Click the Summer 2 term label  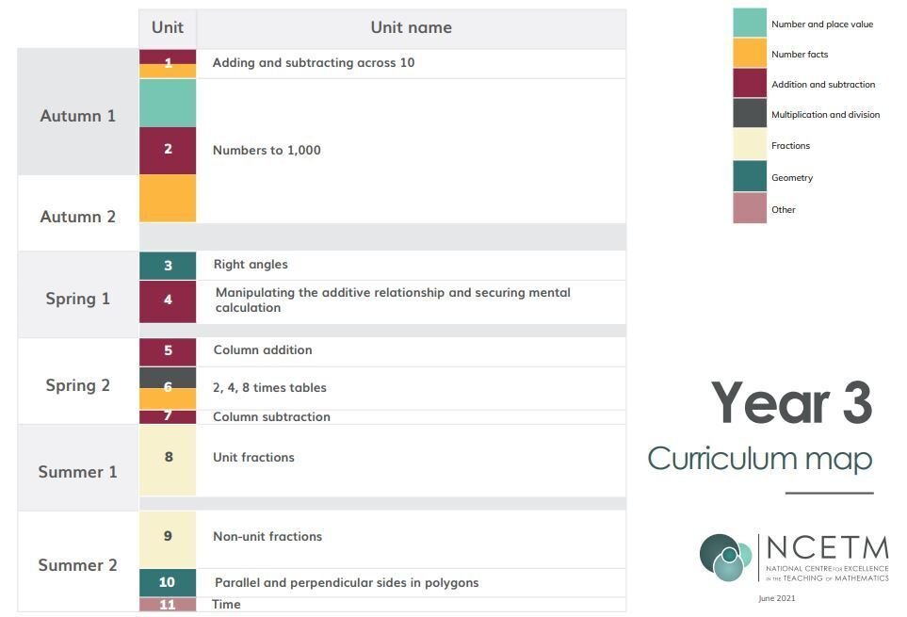click(x=77, y=565)
